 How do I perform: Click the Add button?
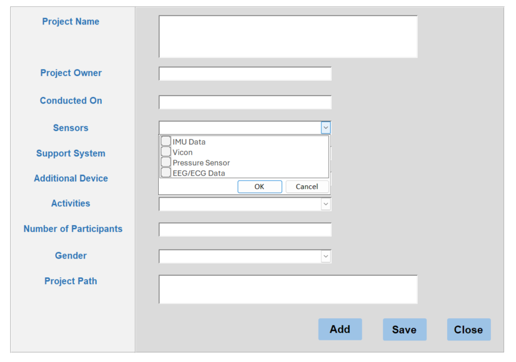point(340,329)
